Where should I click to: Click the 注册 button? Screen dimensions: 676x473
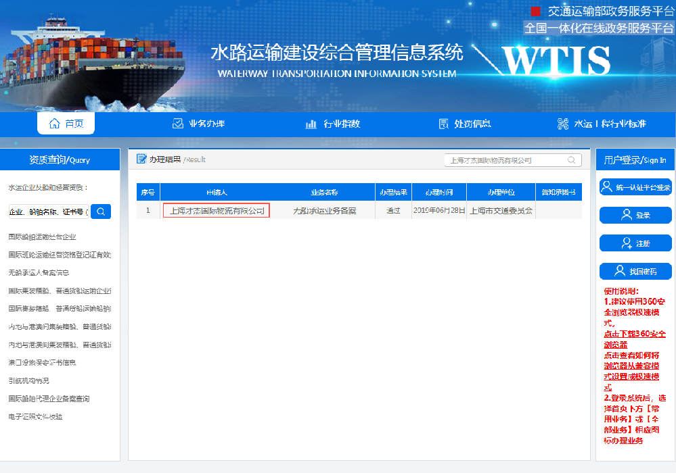point(635,243)
